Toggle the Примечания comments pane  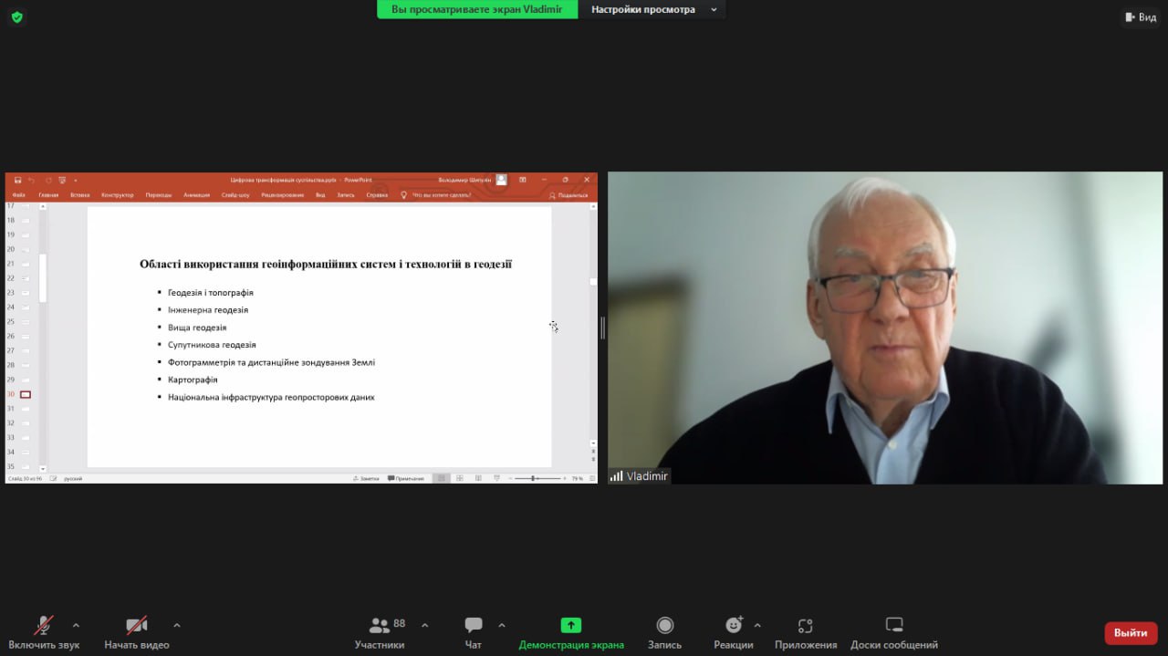coord(406,478)
